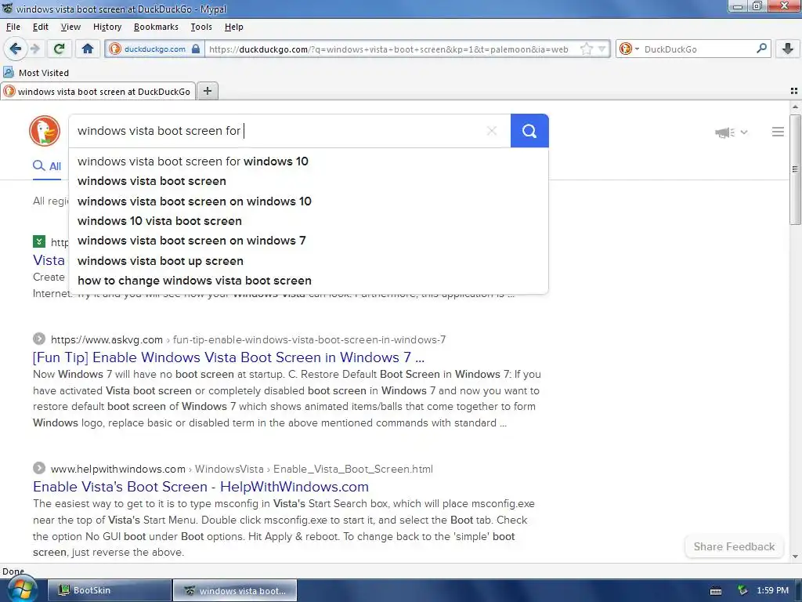Click the Forward navigation arrow
This screenshot has width=802, height=602.
click(34, 49)
